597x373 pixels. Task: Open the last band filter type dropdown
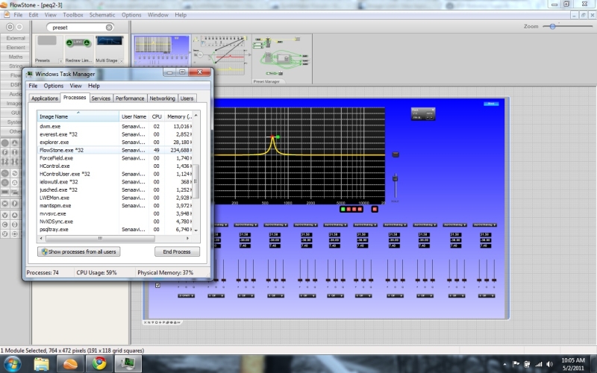tap(483, 224)
